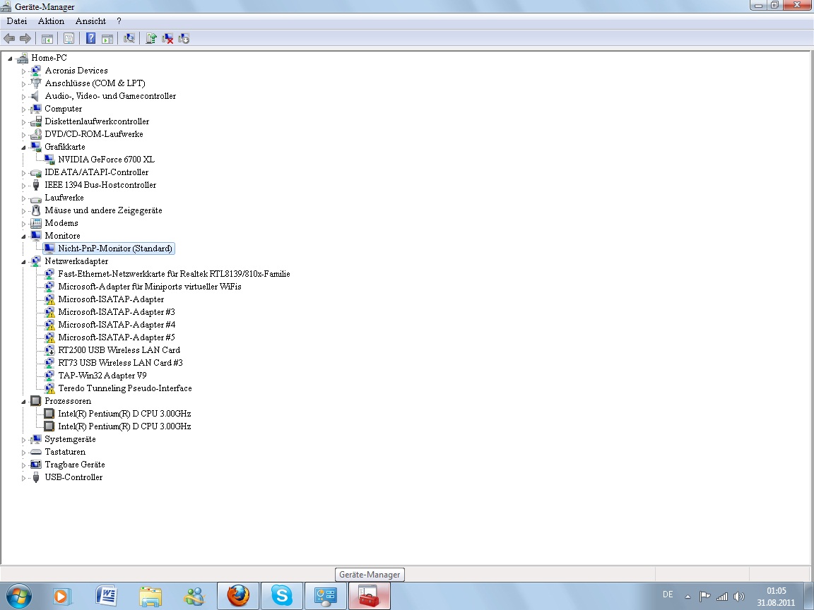Select Fast-Ethernet-Netzwerkkarte Realtek RTL8139 entry

[x=174, y=274]
